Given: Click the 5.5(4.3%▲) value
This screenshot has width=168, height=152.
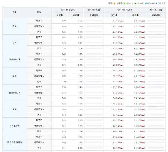Looking at the screenshot, I should click(139, 137).
